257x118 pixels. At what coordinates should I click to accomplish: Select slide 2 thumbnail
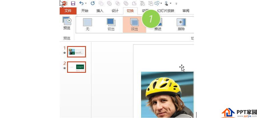(77, 67)
